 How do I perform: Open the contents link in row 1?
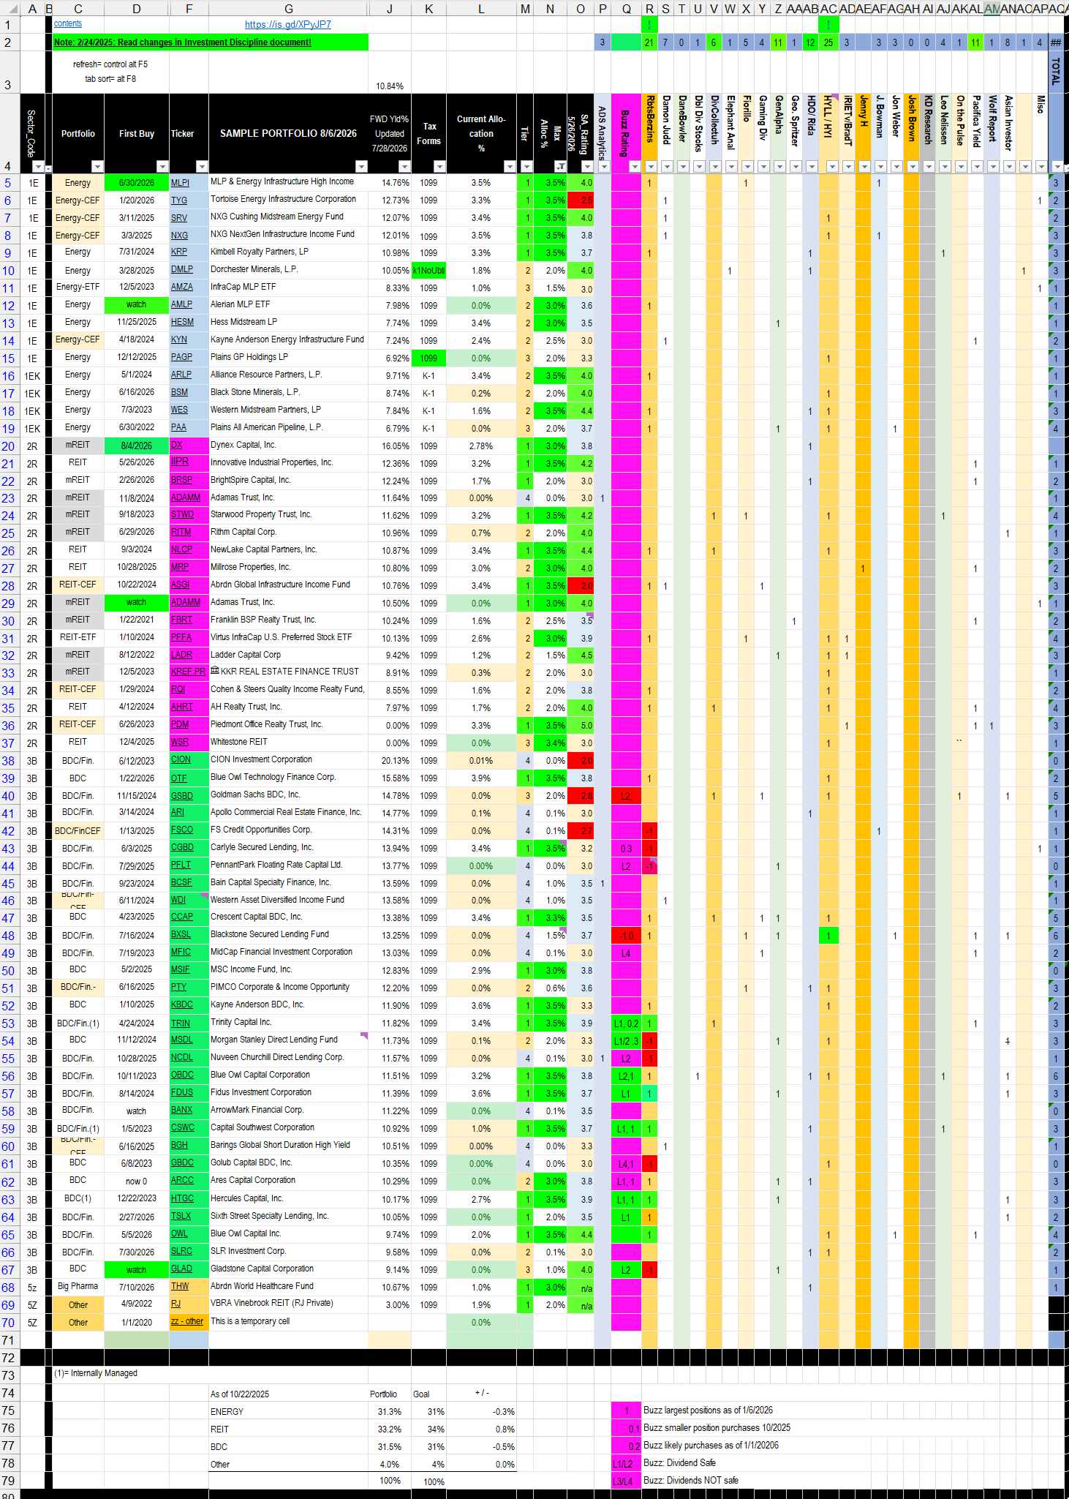68,24
